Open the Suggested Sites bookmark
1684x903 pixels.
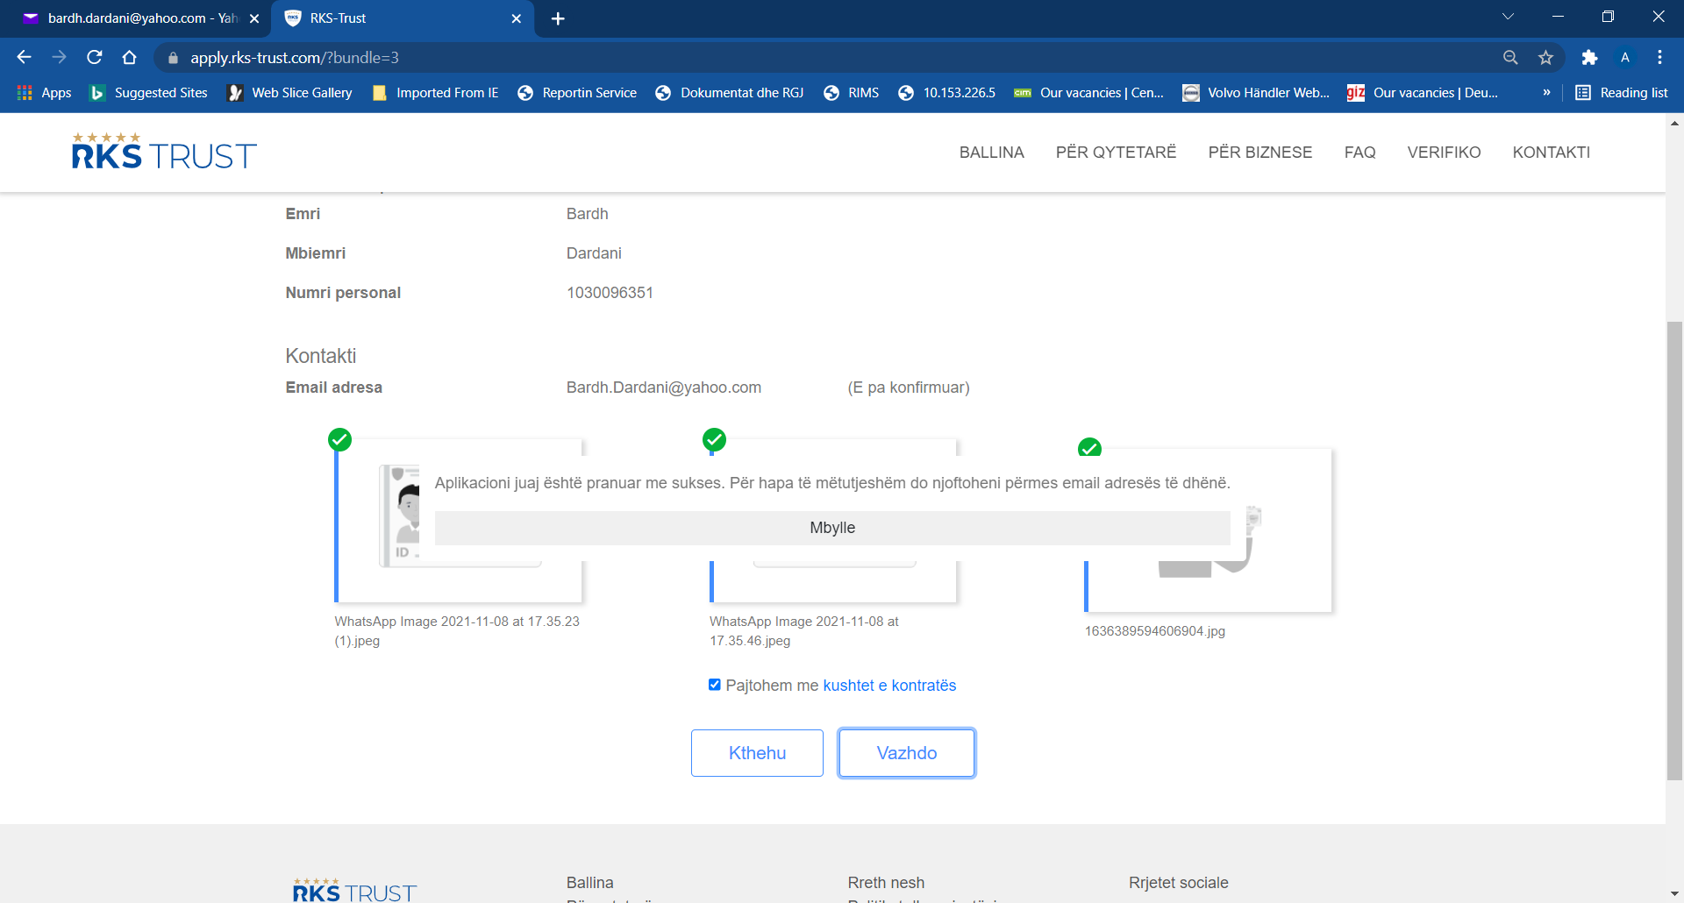click(149, 92)
